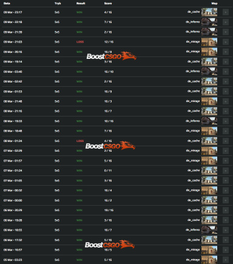The height and width of the screenshot is (264, 233).
Task: Click the Map column header
Action: [x=214, y=4]
